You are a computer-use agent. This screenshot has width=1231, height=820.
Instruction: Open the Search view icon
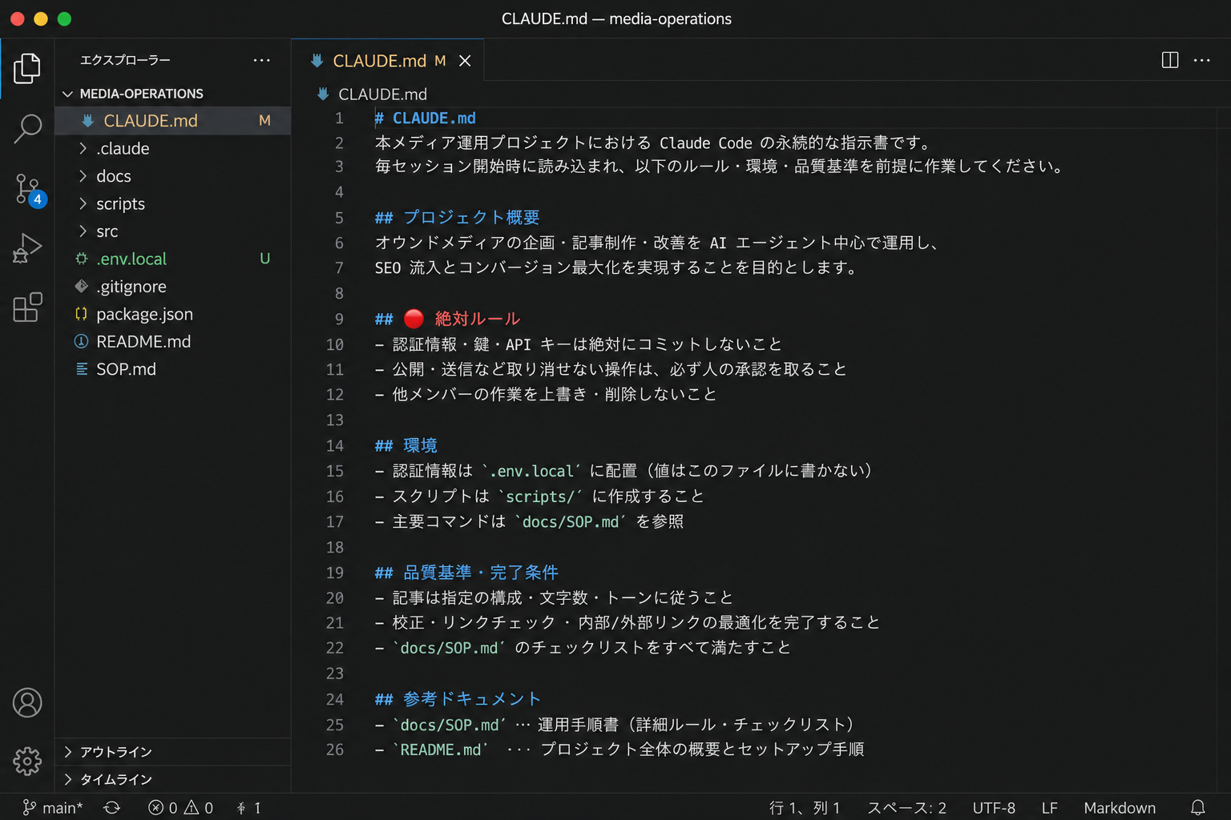(x=27, y=128)
